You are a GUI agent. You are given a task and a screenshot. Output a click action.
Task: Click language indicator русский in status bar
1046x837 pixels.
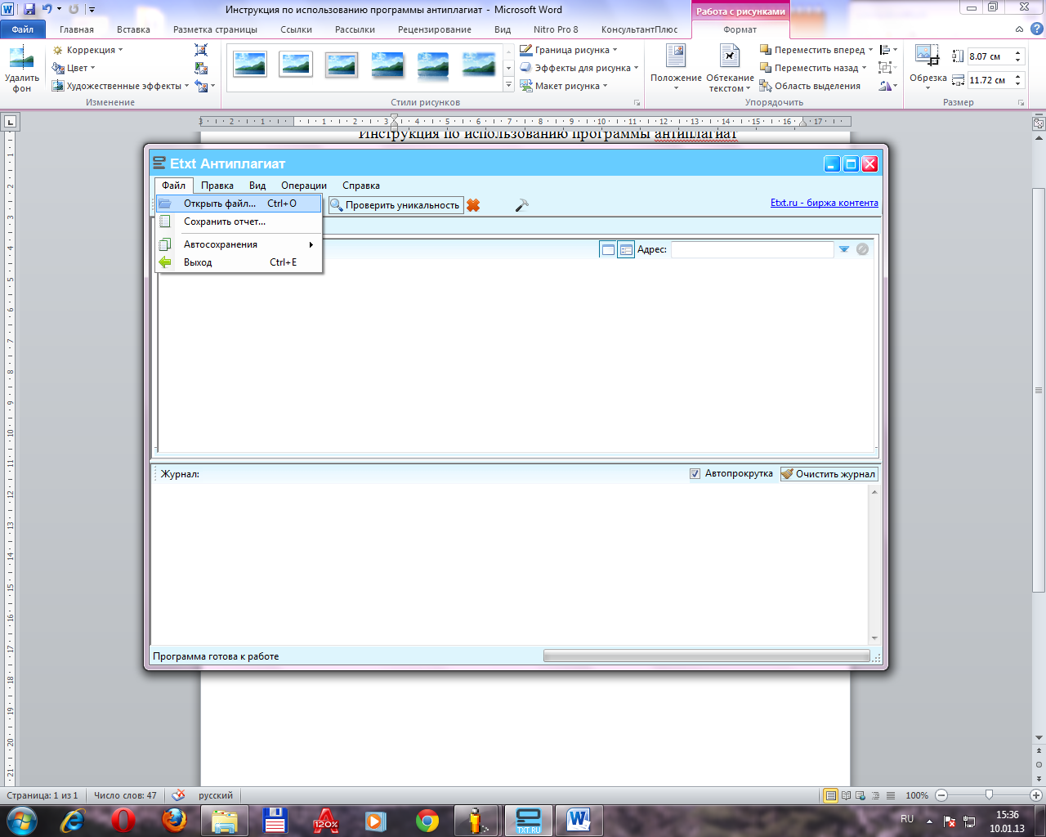[215, 795]
